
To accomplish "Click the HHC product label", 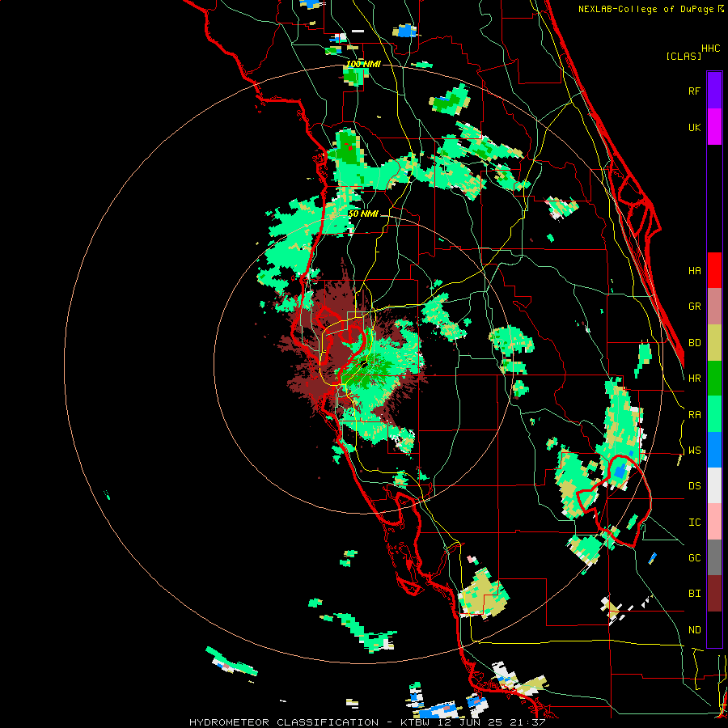I will click(x=711, y=49).
